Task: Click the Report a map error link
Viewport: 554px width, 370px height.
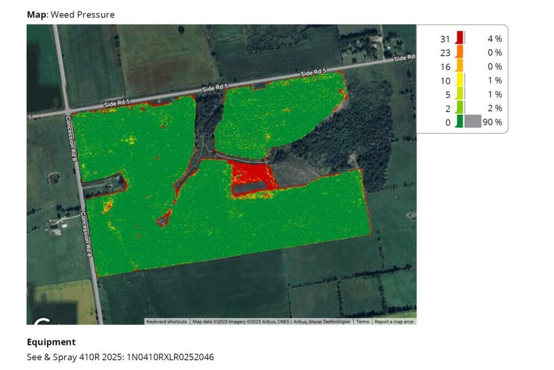Action: point(394,321)
